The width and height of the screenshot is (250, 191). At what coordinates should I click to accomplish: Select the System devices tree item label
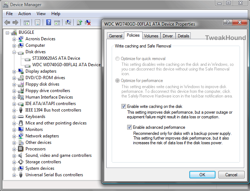click(40, 168)
